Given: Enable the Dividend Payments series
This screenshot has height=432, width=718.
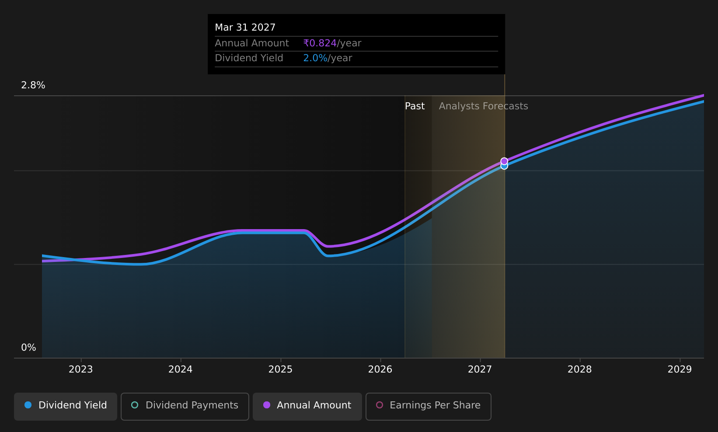Looking at the screenshot, I should pyautogui.click(x=185, y=407).
